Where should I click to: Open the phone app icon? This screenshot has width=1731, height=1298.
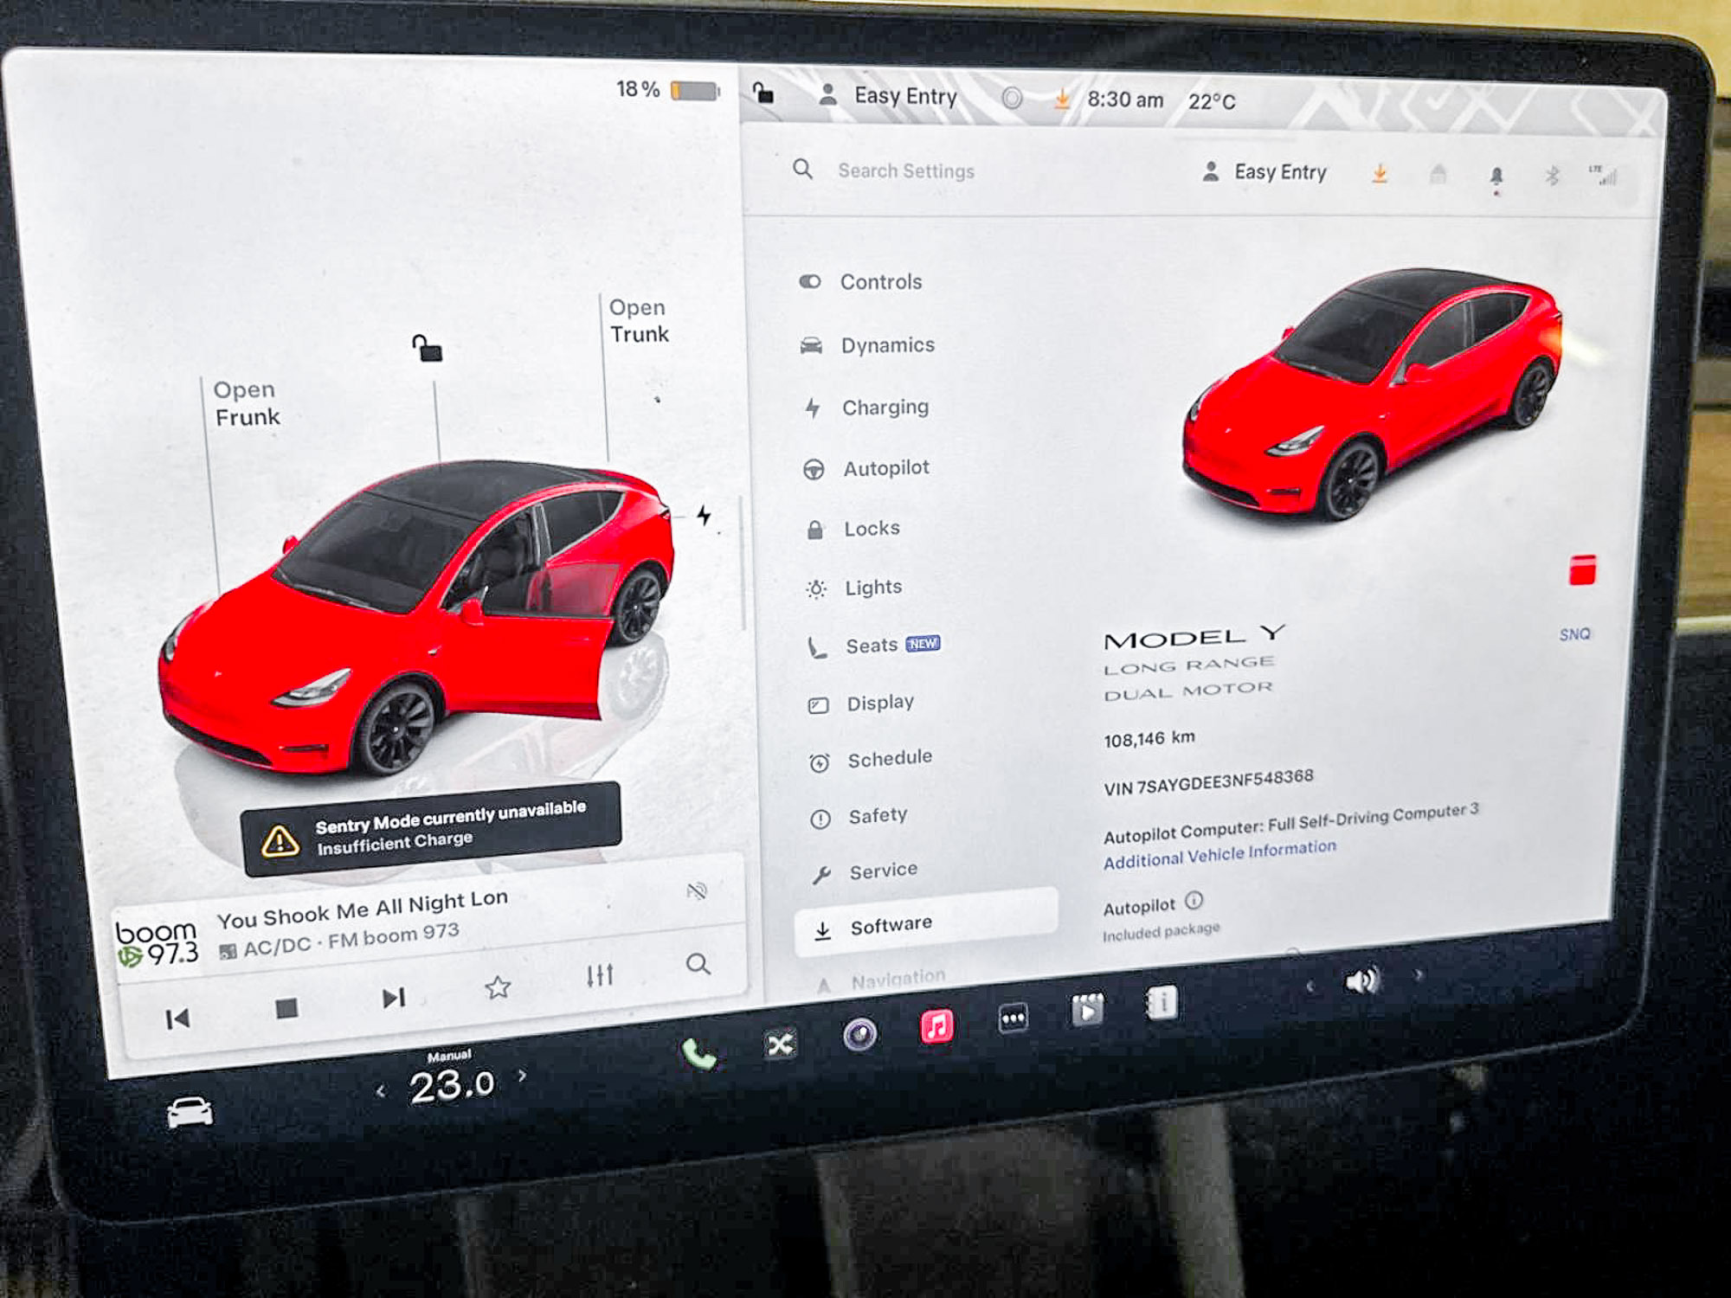click(x=698, y=1054)
